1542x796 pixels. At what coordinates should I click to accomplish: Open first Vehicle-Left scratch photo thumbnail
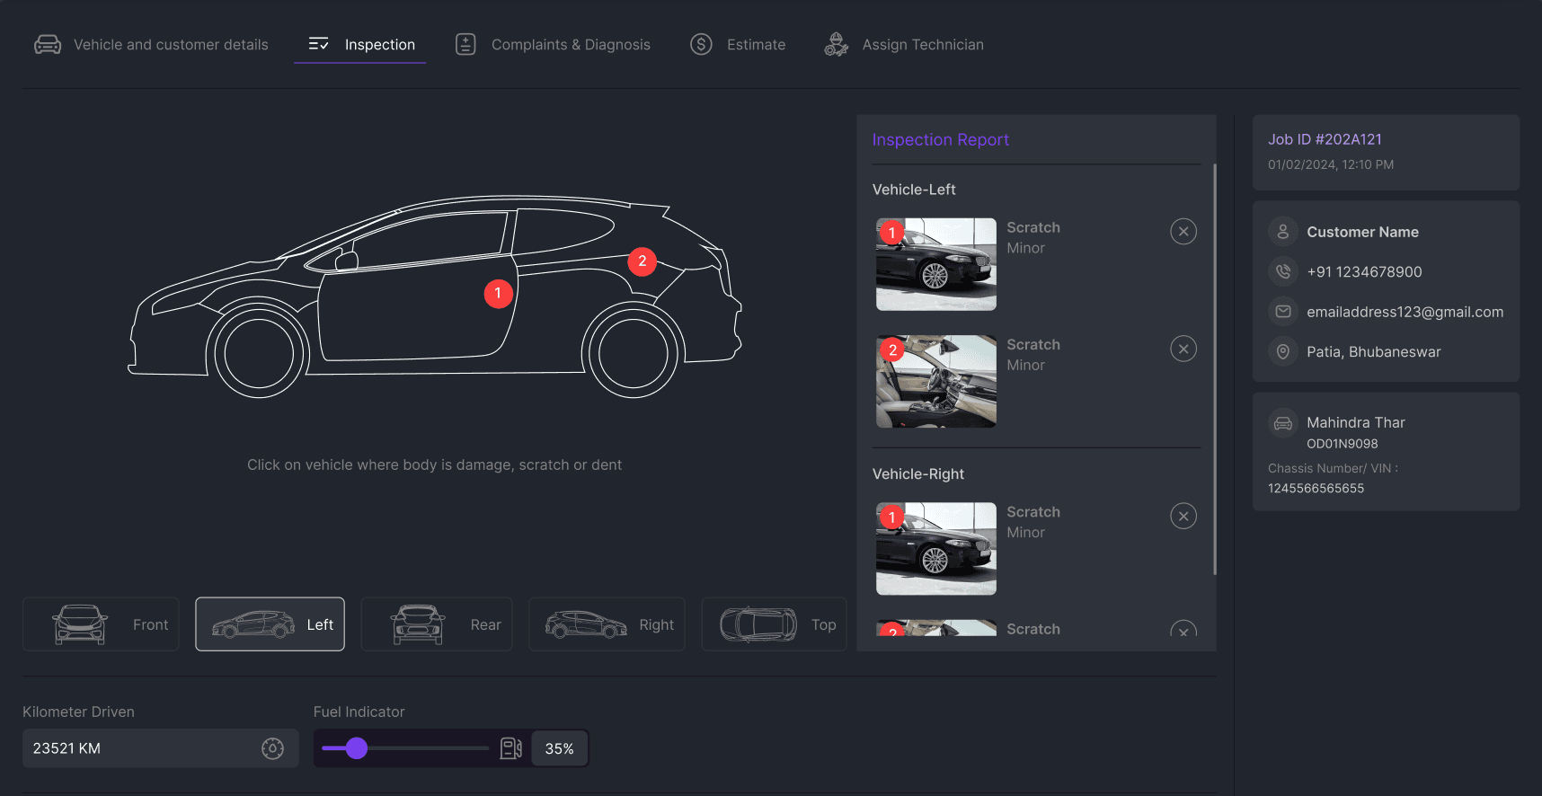(936, 265)
